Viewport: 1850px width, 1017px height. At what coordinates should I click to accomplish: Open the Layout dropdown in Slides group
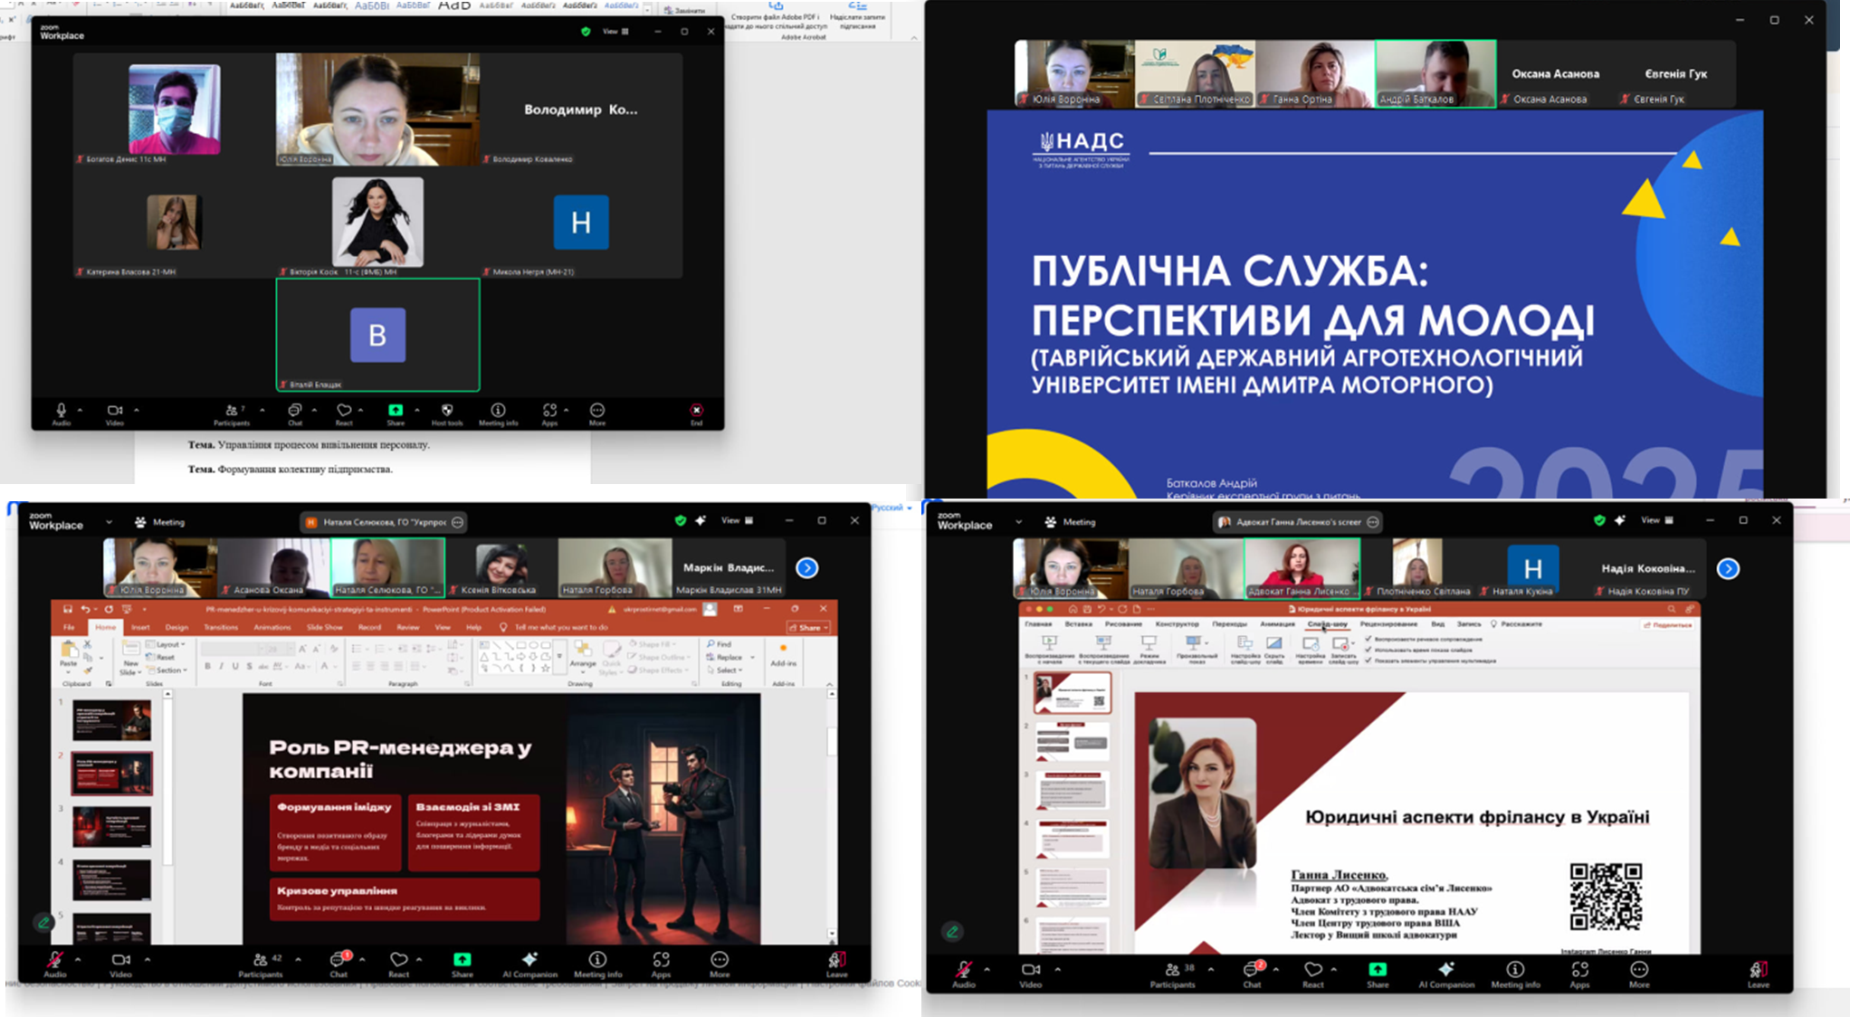pyautogui.click(x=168, y=644)
